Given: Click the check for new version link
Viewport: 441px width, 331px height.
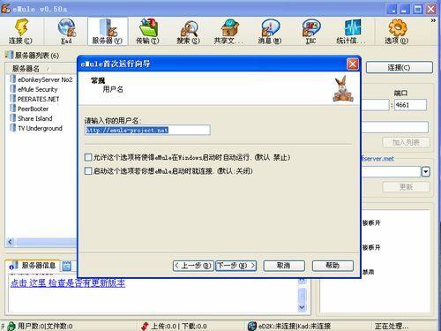Looking at the screenshot, I should coord(68,283).
